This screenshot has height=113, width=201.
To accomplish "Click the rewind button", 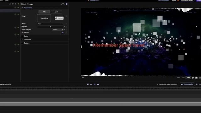I will [x=91, y=84].
